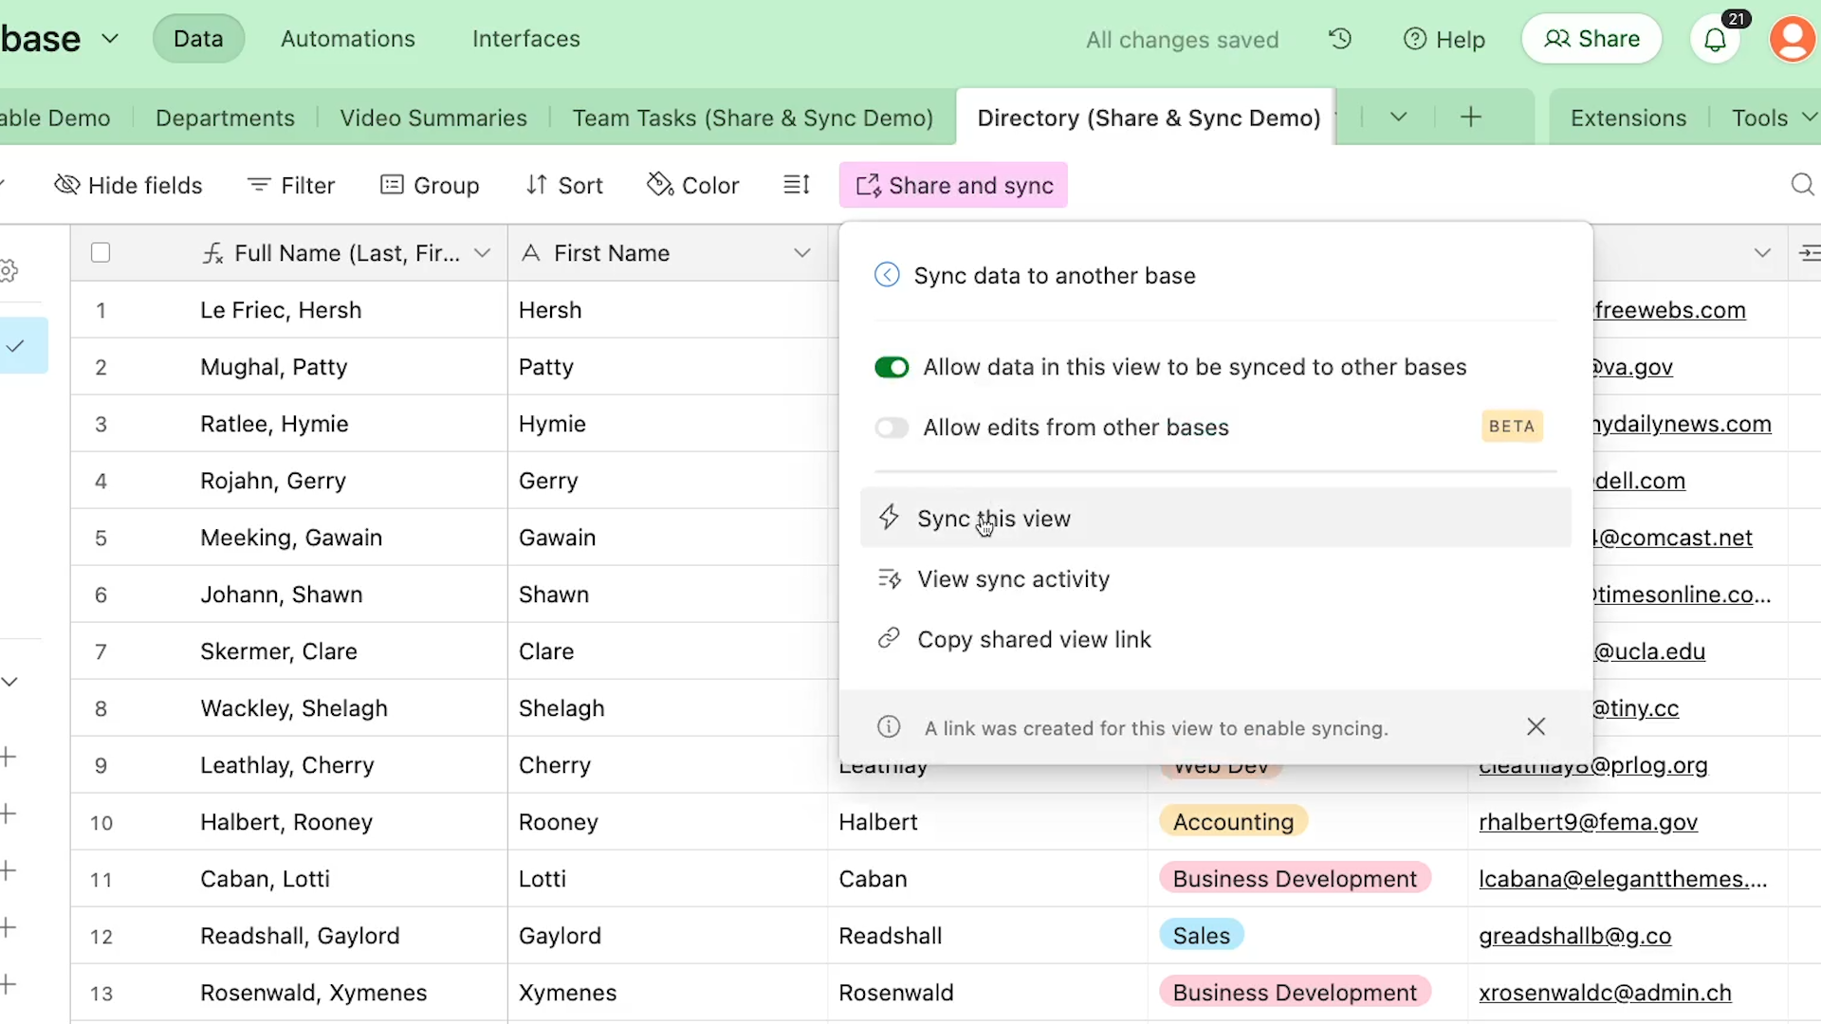The image size is (1821, 1024).
Task: Check the select all rows checkbox
Action: [101, 253]
